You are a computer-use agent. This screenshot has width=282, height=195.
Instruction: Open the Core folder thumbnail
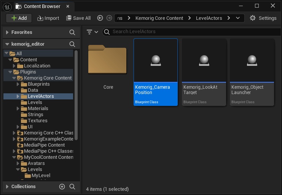[108, 60]
